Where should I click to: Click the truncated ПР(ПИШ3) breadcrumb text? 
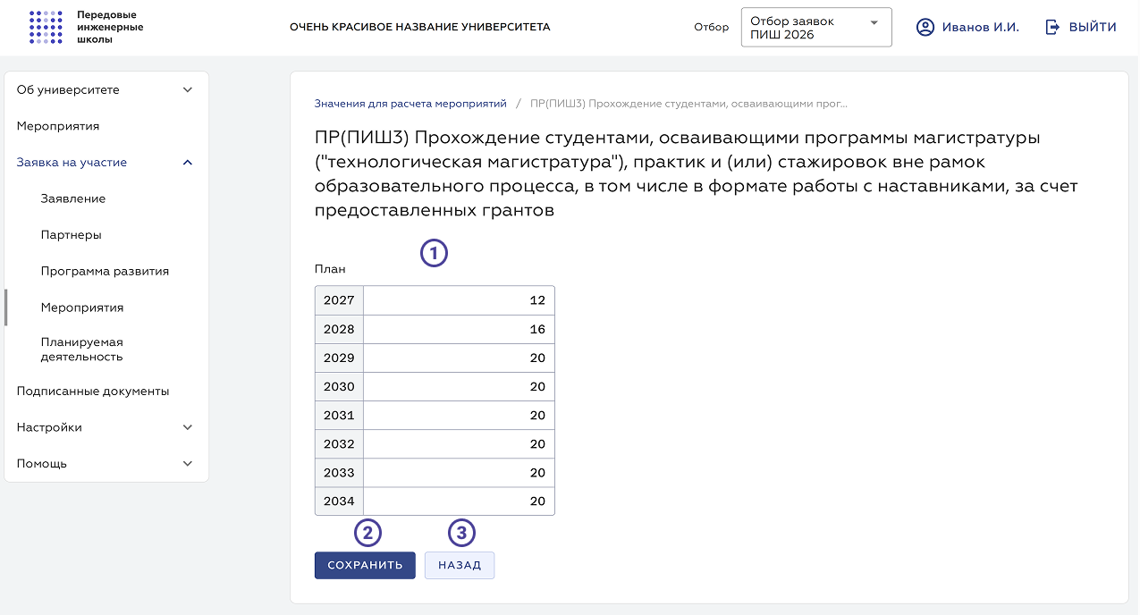click(x=688, y=104)
